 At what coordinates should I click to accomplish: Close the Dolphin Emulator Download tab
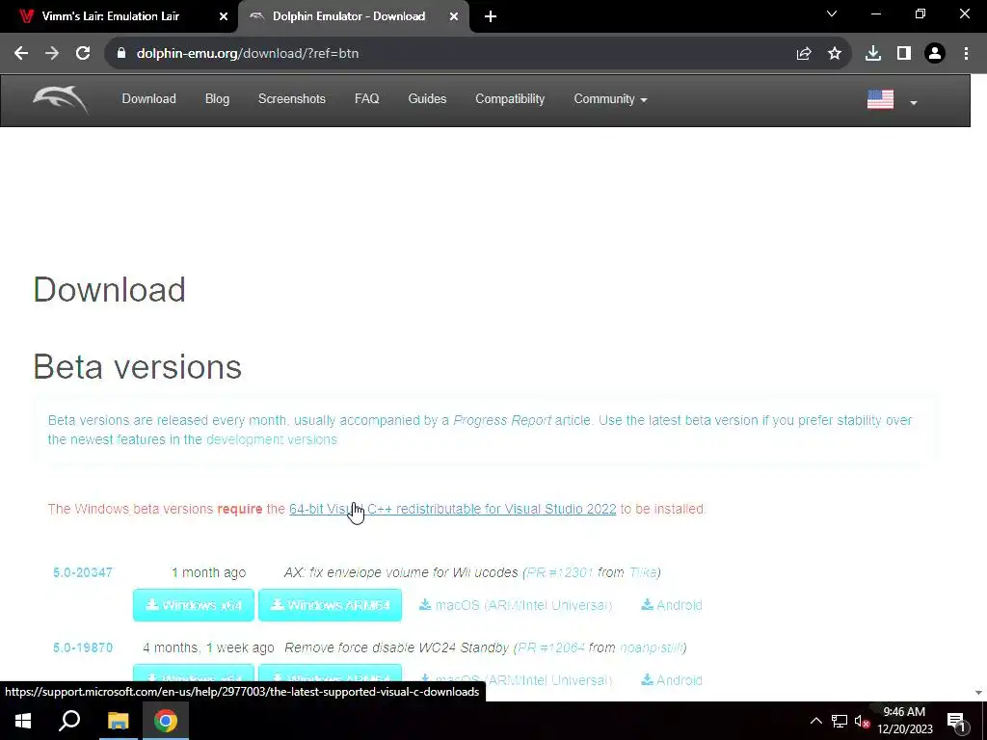point(454,16)
